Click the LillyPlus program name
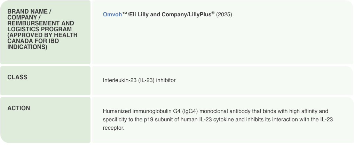The image size is (354, 145). pyautogui.click(x=200, y=15)
